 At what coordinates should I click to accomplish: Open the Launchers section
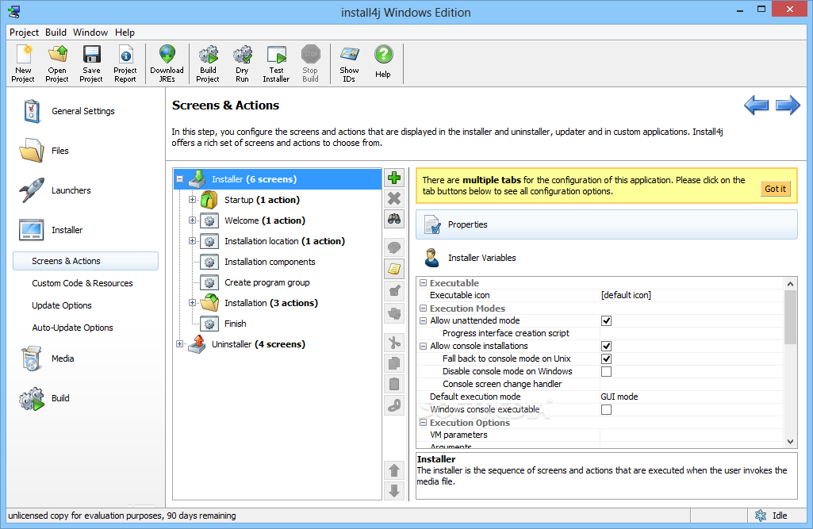click(55, 190)
